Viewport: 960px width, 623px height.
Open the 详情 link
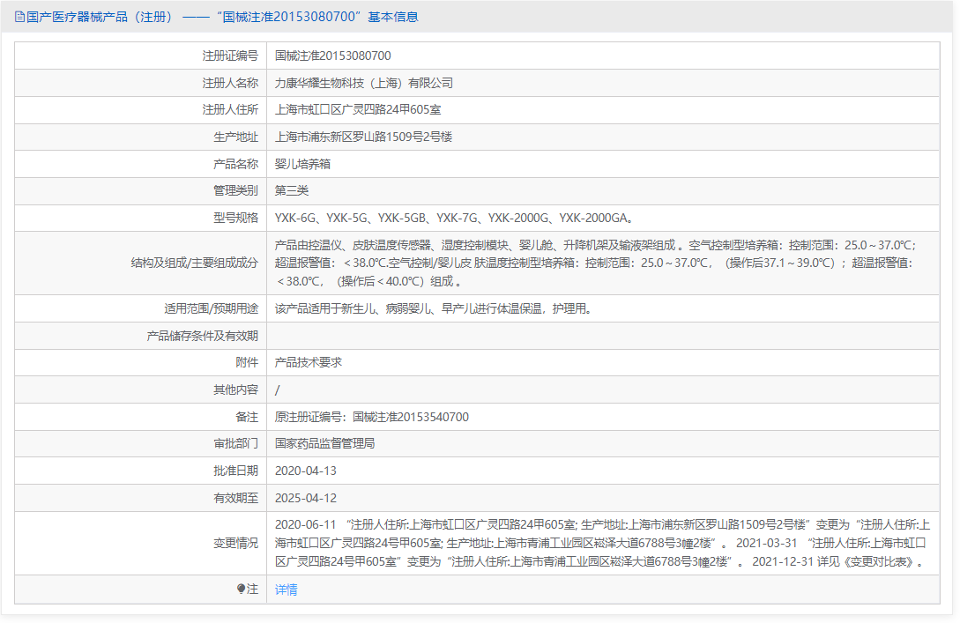point(286,590)
